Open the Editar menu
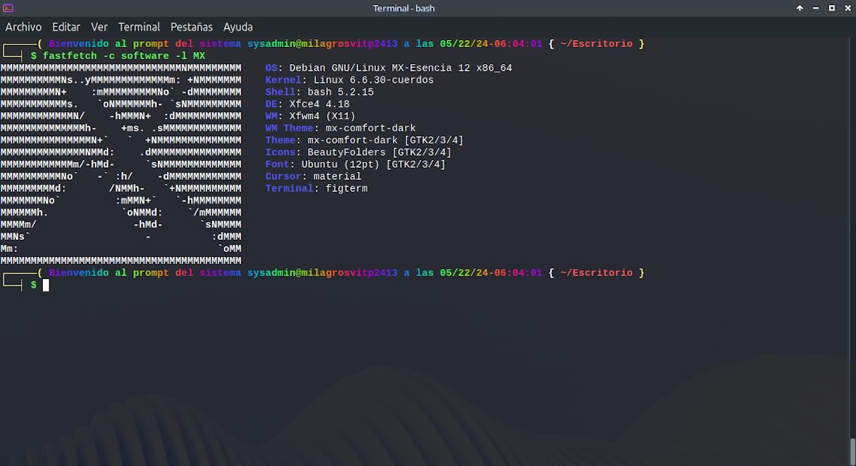Screen dimensions: 856x466 (x=66, y=27)
